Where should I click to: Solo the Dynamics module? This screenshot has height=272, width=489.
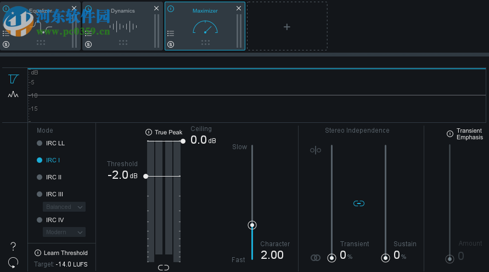click(88, 44)
